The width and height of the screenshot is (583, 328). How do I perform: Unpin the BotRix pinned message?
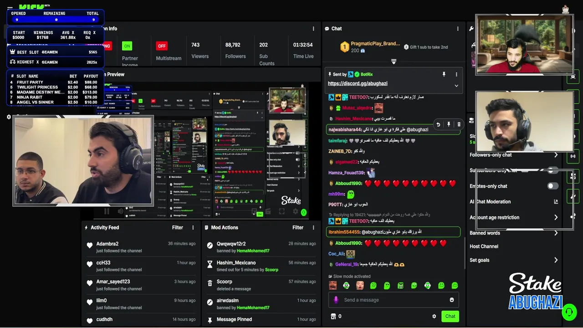click(444, 74)
